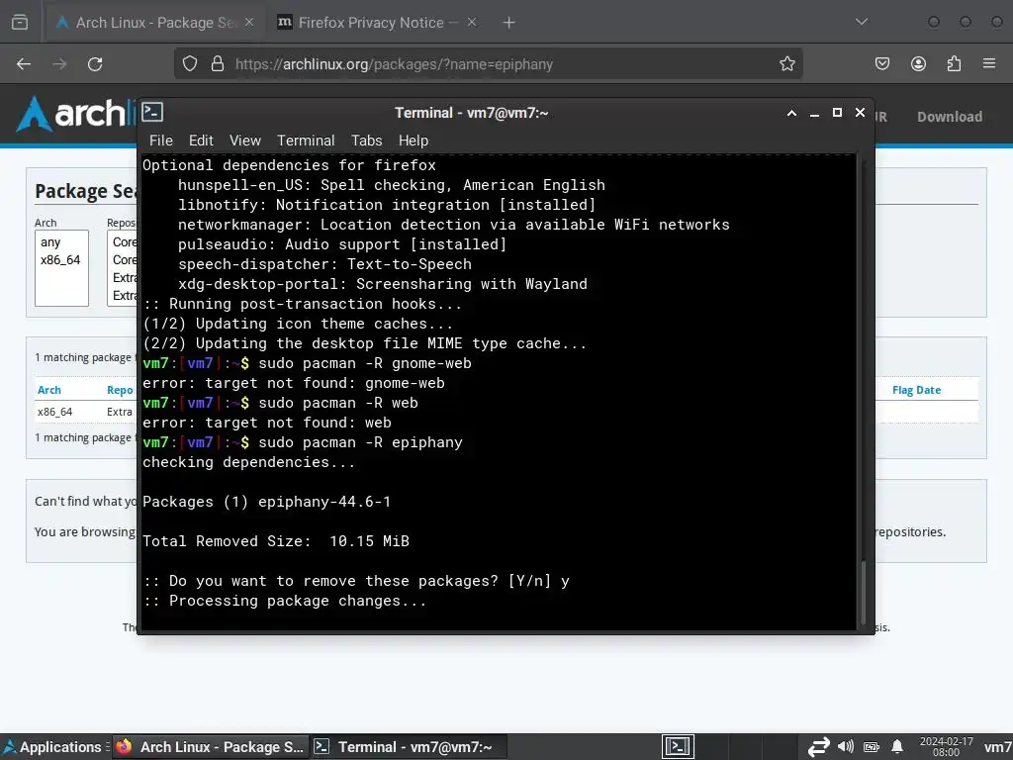Sort results by the Arch column header
Image resolution: width=1013 pixels, height=760 pixels.
49,390
